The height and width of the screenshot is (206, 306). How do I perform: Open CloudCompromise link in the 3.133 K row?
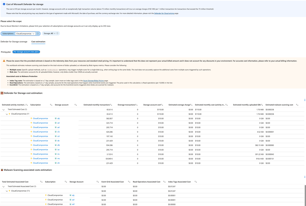40,154
